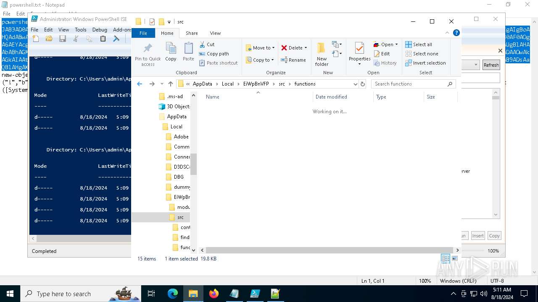The image size is (538, 302).
Task: Select 3D Objects in navigation tree
Action: pyautogui.click(x=178, y=107)
